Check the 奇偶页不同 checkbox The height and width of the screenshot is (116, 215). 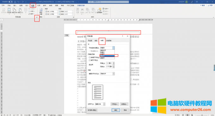89,58
